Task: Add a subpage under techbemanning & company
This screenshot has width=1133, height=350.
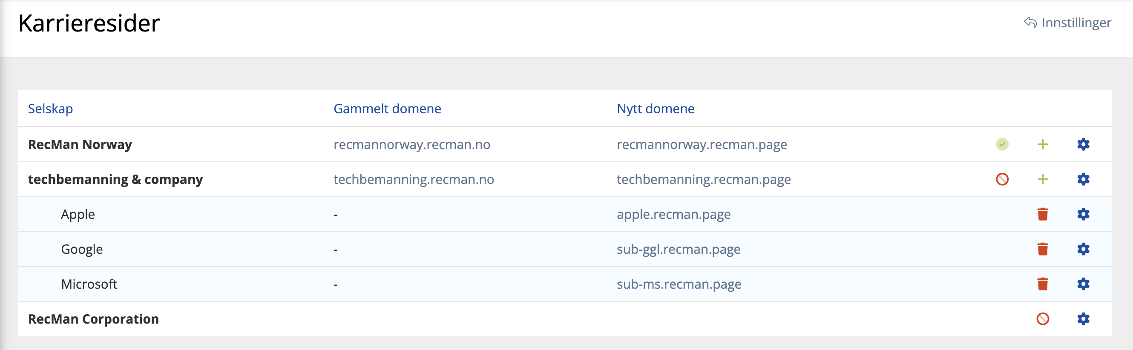Action: tap(1042, 179)
